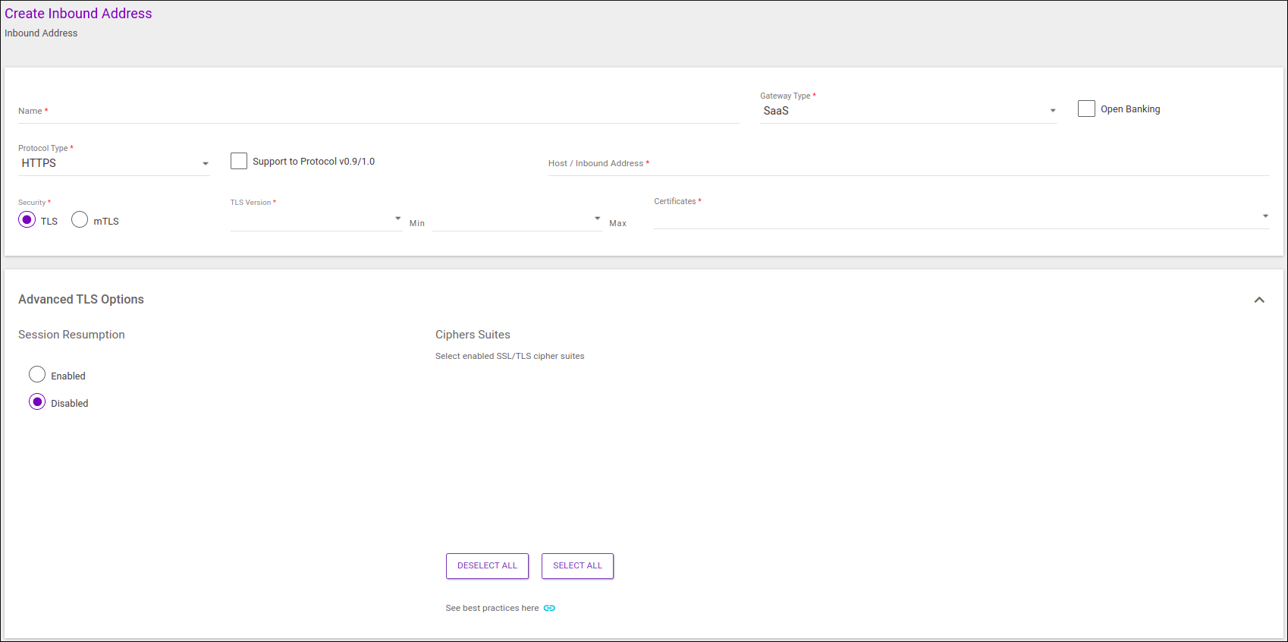Select the TLS security radio button

pos(27,220)
